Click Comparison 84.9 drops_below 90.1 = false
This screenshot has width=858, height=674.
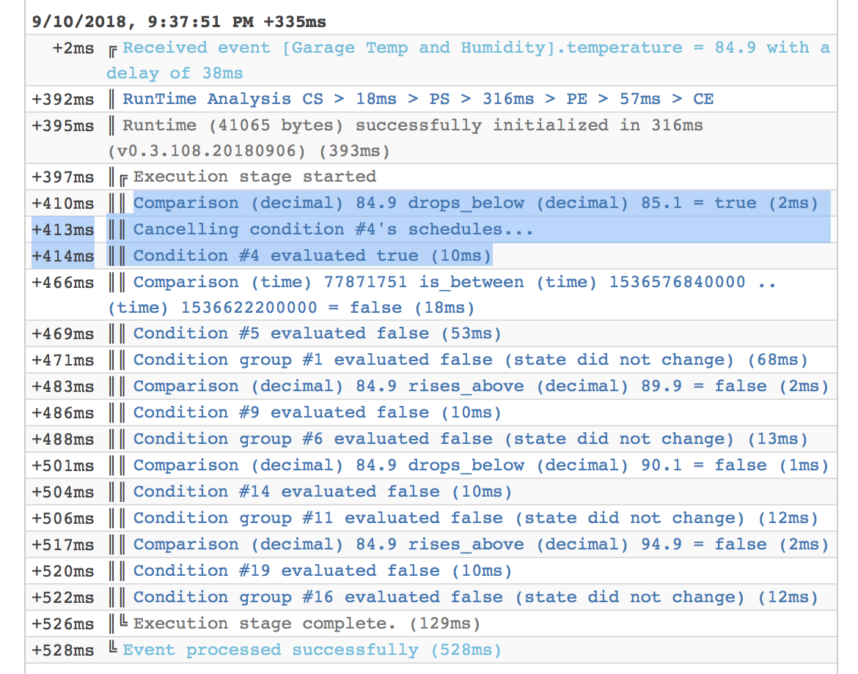pos(481,465)
